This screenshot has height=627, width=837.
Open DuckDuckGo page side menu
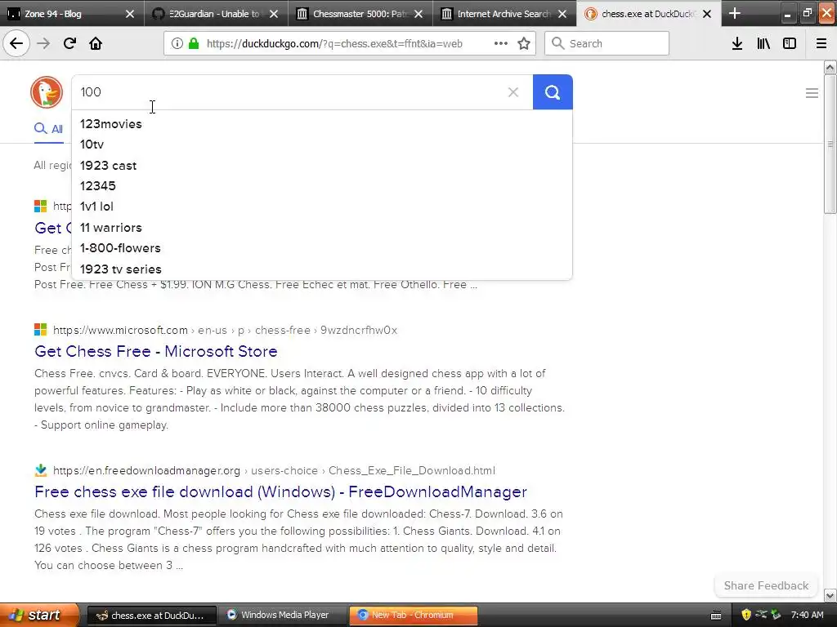point(812,93)
